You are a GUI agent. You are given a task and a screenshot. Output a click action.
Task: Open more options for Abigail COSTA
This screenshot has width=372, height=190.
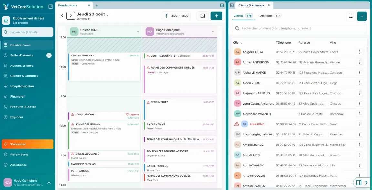360,52
